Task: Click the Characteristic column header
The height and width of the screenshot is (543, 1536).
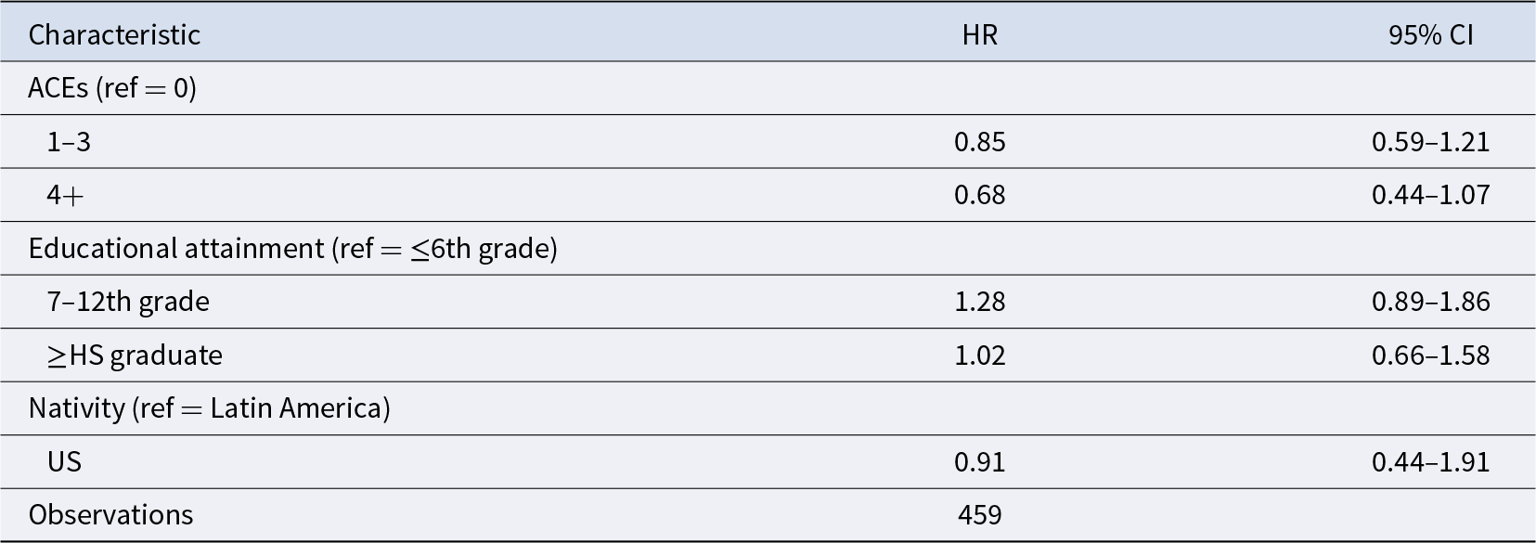Action: tap(114, 35)
